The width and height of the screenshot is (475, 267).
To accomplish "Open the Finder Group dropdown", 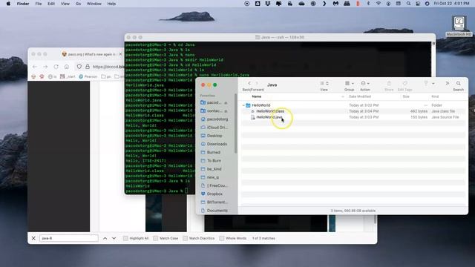I will point(349,83).
